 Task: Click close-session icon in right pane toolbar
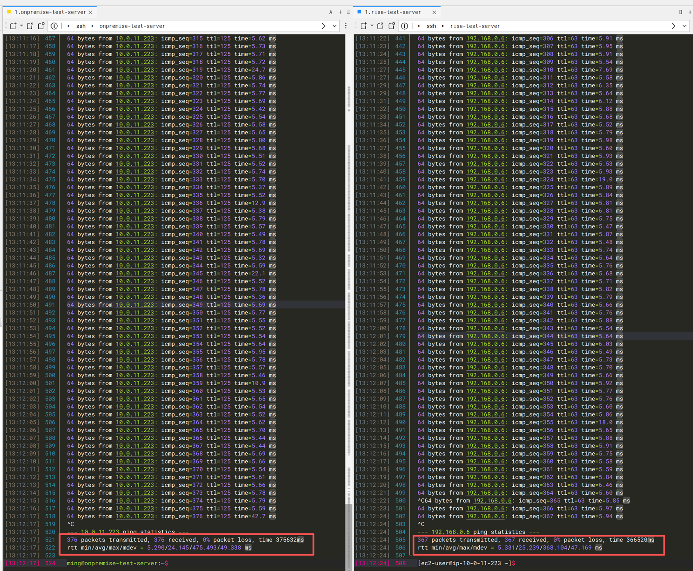(380, 26)
